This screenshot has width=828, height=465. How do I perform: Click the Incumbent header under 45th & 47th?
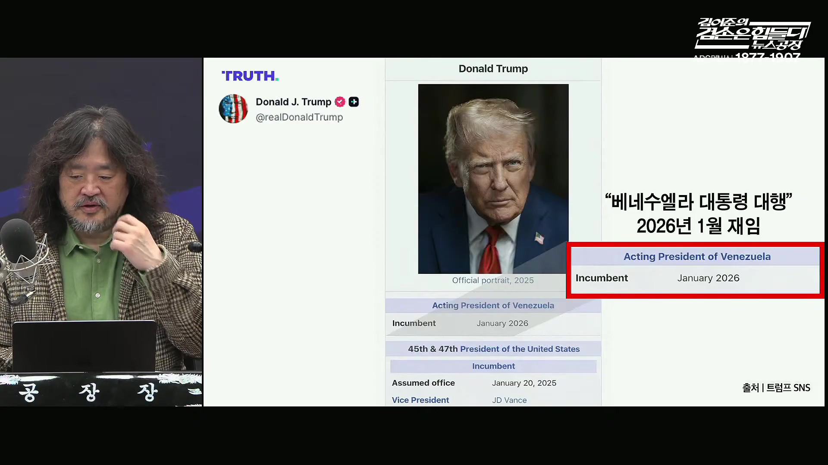pyautogui.click(x=493, y=366)
